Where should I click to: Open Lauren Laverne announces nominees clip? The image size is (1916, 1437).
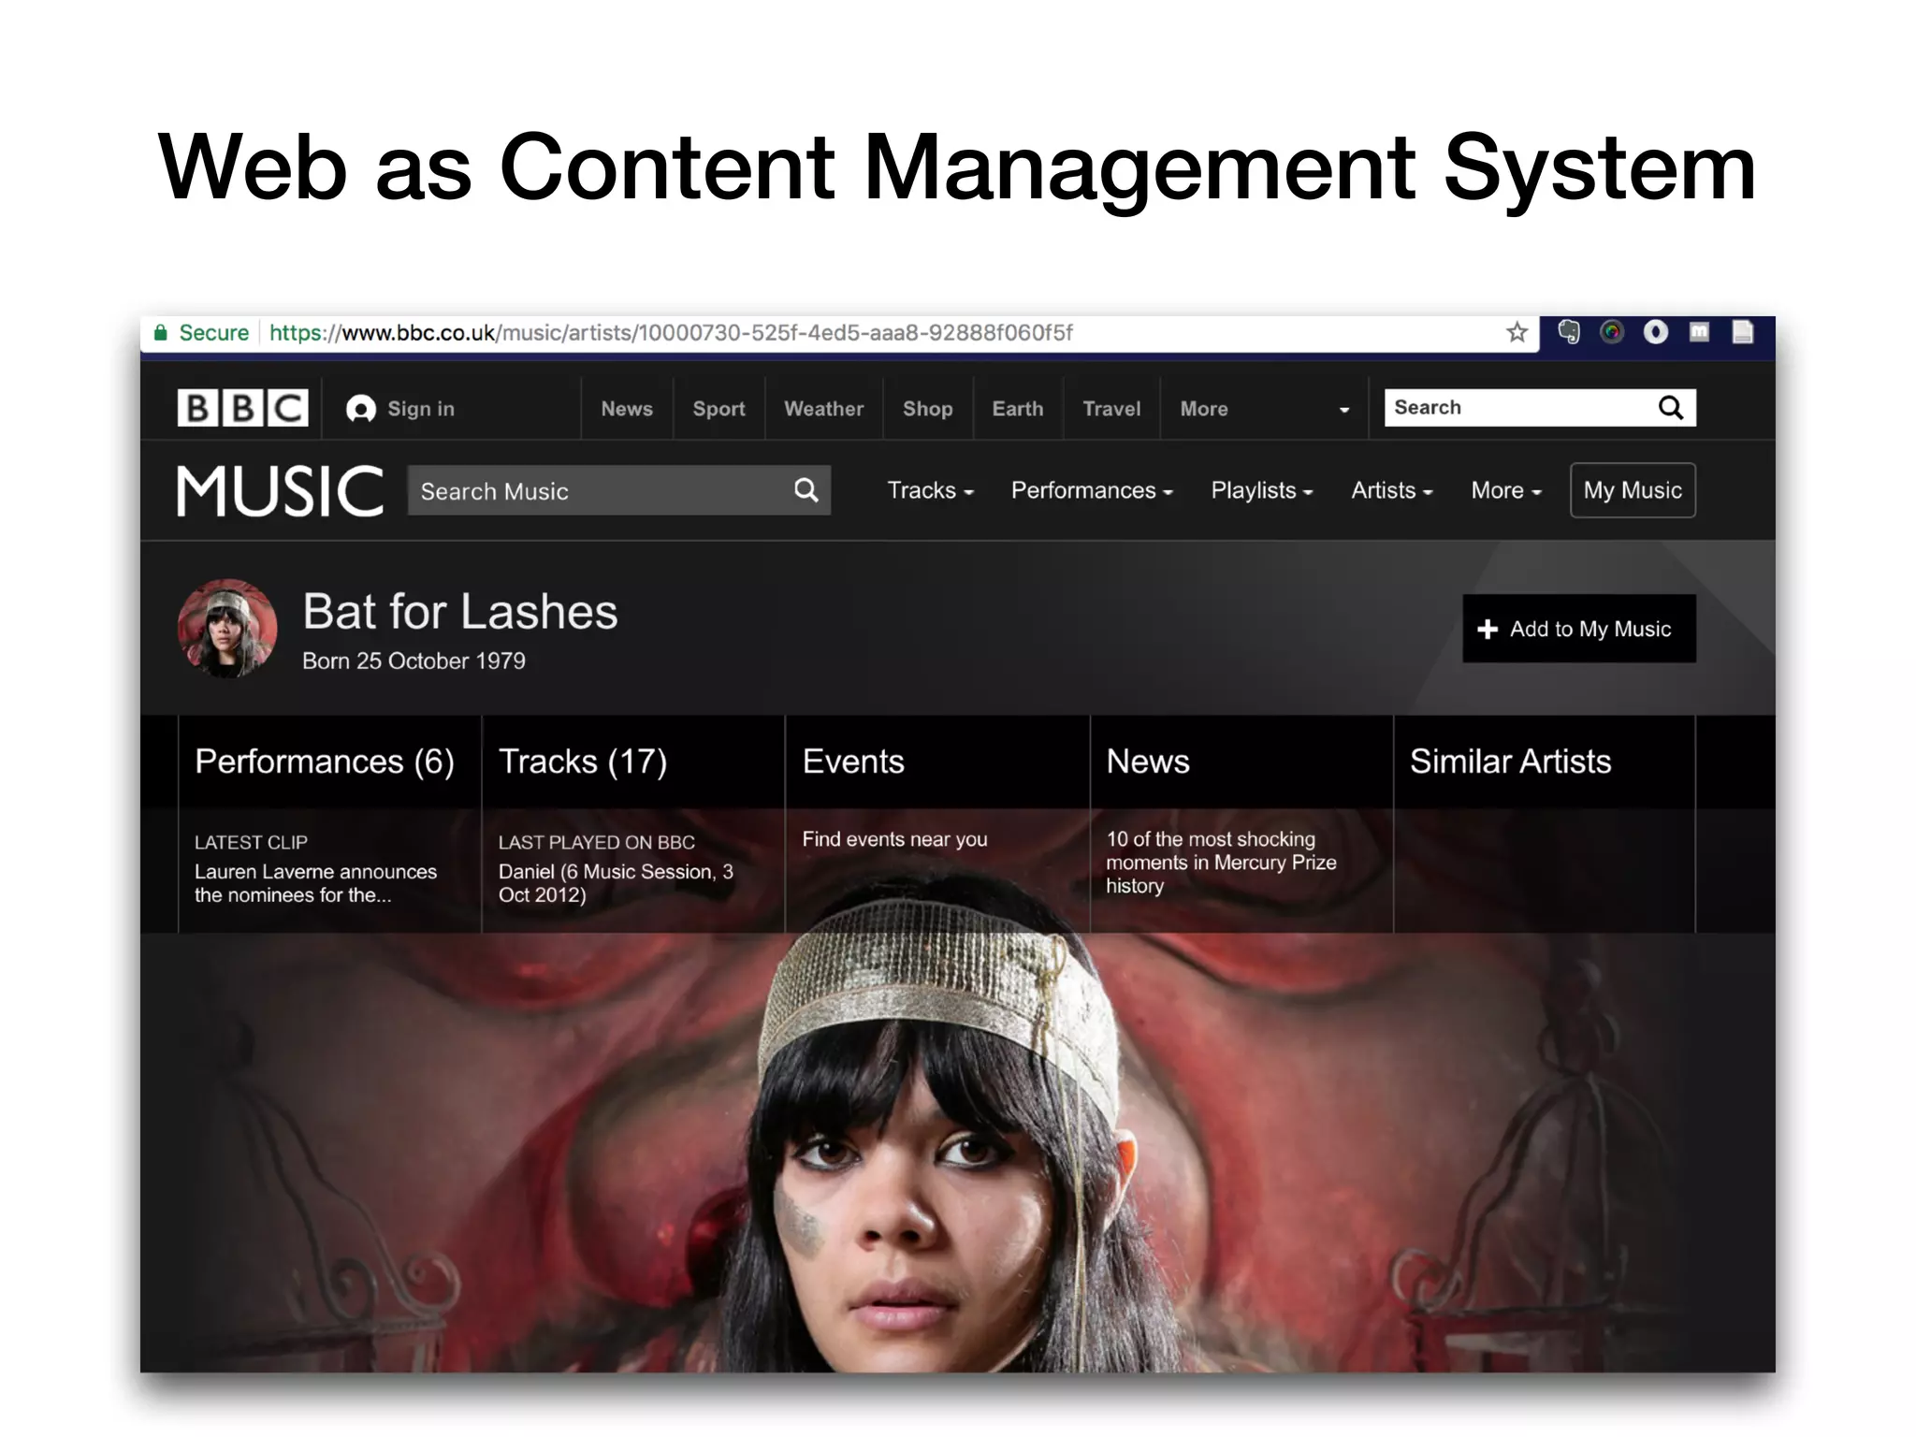point(315,883)
